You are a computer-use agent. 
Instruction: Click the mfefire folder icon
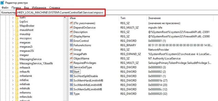17,80
